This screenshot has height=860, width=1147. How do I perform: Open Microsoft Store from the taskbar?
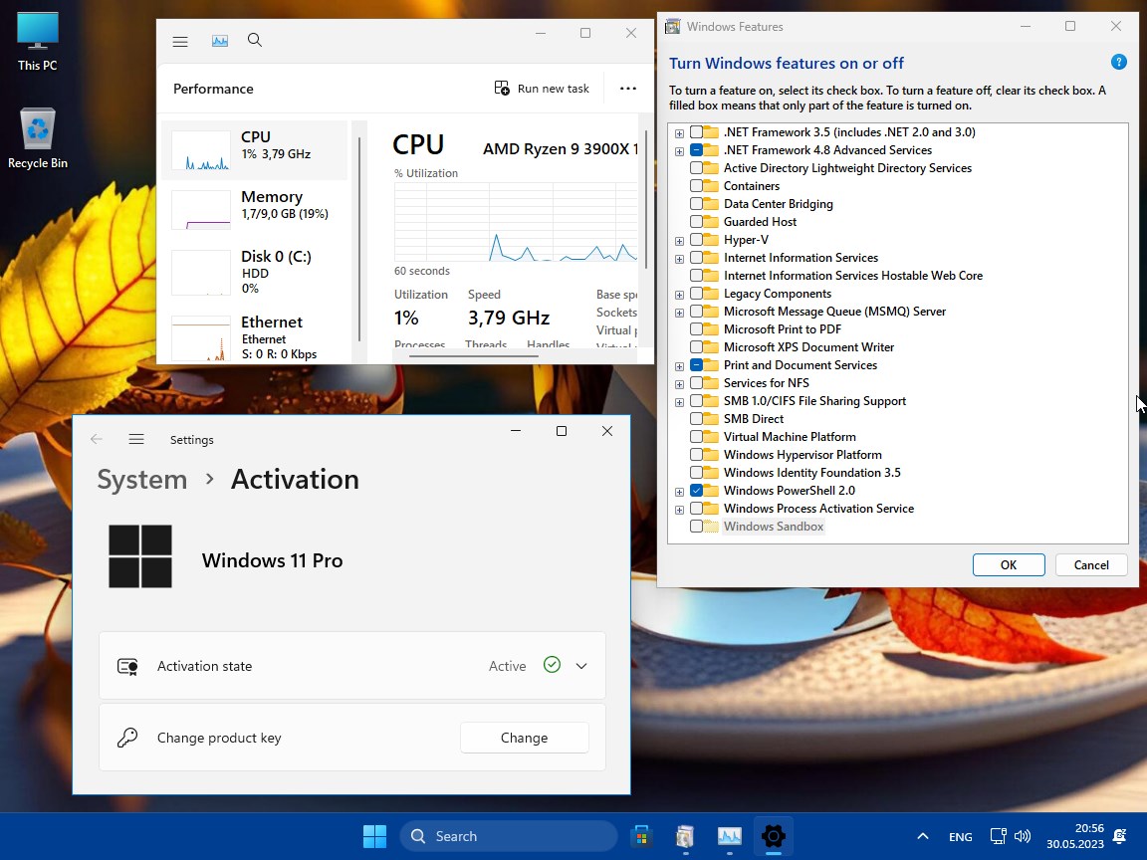640,836
